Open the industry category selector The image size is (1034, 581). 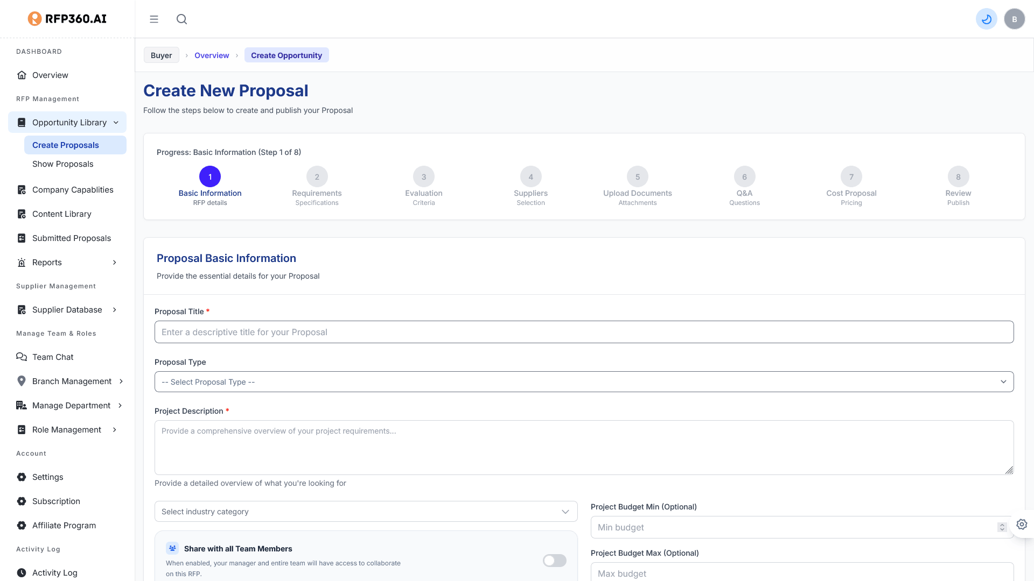366,511
